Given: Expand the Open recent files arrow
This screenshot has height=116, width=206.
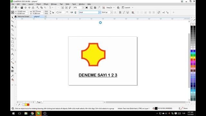Looking at the screenshot, I should (19, 8).
